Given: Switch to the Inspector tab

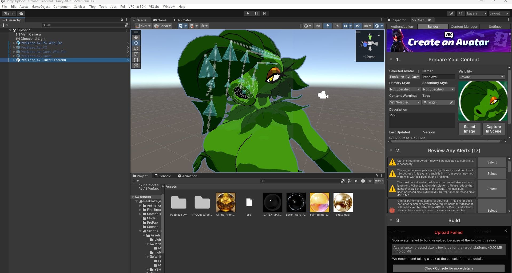Looking at the screenshot, I should (397, 20).
